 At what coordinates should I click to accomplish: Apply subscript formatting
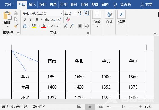point(53,19)
